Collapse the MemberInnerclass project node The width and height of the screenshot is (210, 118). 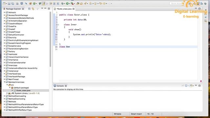click(x=4, y=82)
